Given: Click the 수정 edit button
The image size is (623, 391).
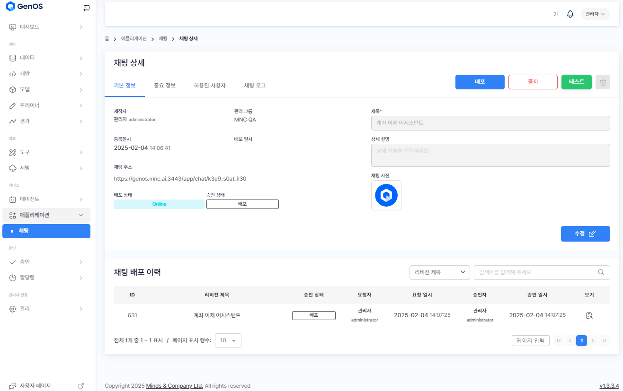Looking at the screenshot, I should point(585,234).
